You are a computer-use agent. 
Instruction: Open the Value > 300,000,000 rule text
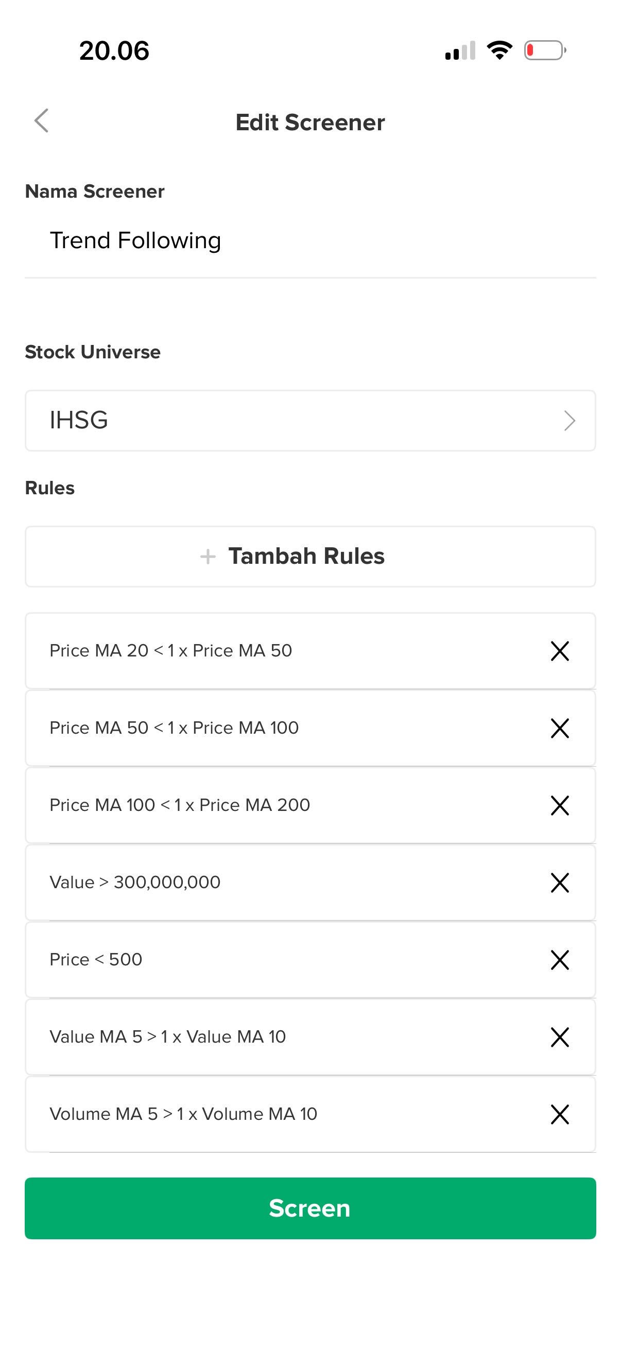coord(135,882)
